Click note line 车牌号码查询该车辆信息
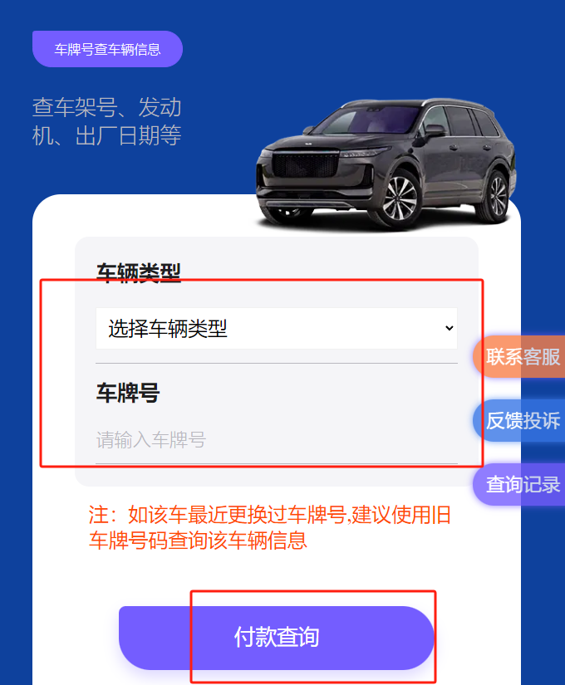 pos(198,541)
